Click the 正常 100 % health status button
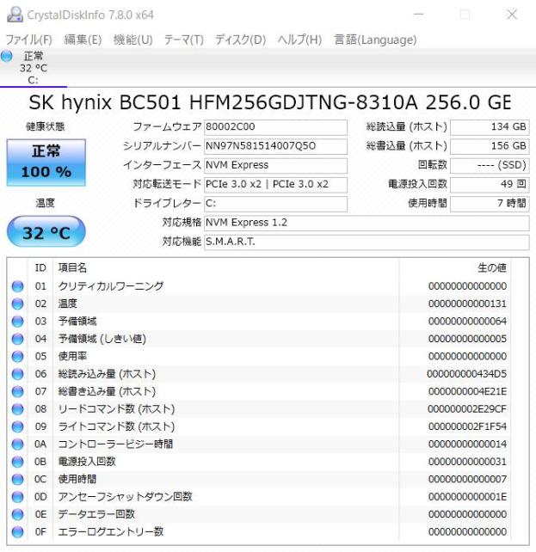The height and width of the screenshot is (552, 536). coord(46,163)
